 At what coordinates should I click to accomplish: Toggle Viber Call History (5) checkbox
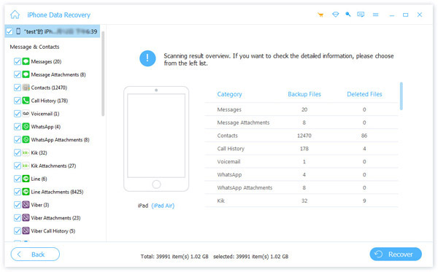pyautogui.click(x=17, y=230)
